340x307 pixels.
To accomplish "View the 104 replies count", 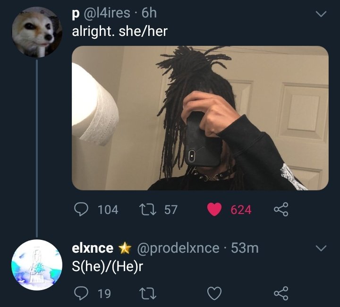I will pos(108,210).
